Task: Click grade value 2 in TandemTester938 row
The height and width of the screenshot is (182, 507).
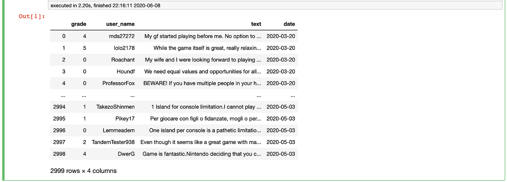Action: (85, 142)
